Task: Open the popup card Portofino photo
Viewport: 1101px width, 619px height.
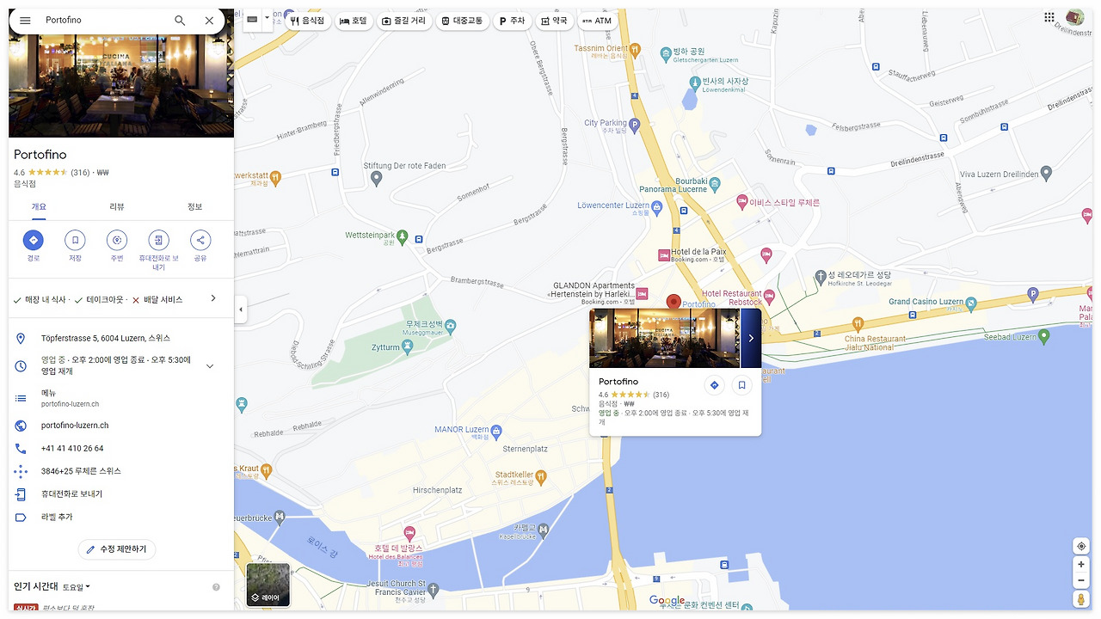Action: [665, 339]
